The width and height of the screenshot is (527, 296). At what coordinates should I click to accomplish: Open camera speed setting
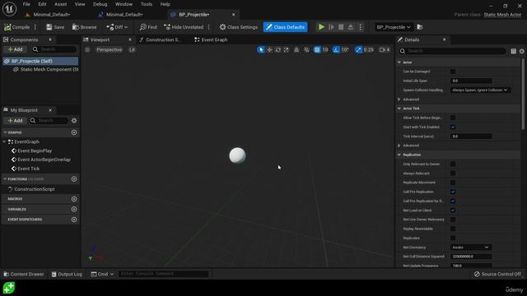coord(385,49)
